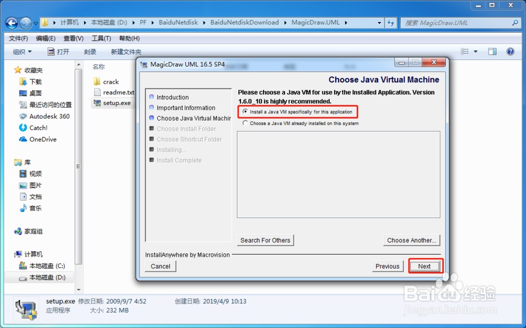Screen dimensions: 526x328
Task: Open 家庭组 in navigation pane
Action: pyautogui.click(x=28, y=231)
